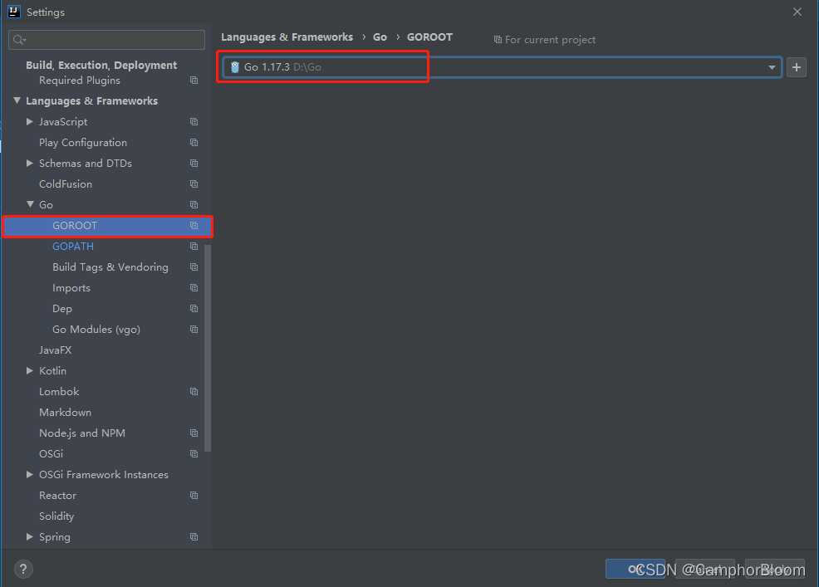
Task: Expand the JavaScript section
Action: [x=30, y=121]
